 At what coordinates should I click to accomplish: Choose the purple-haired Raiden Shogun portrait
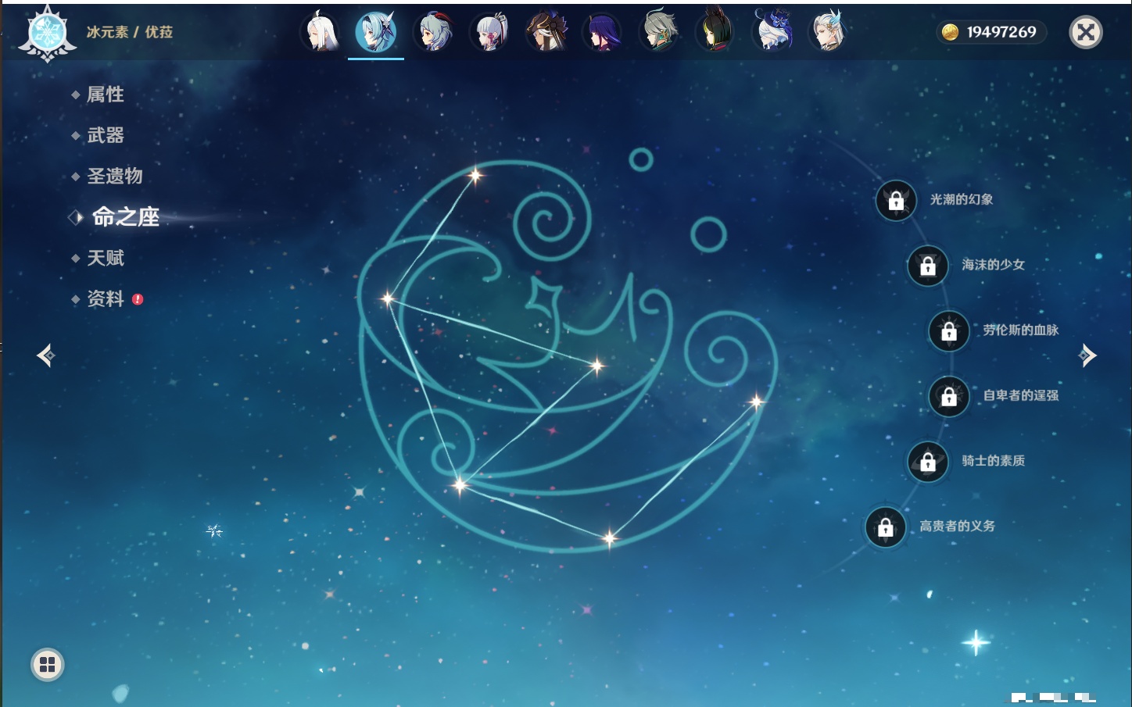602,33
